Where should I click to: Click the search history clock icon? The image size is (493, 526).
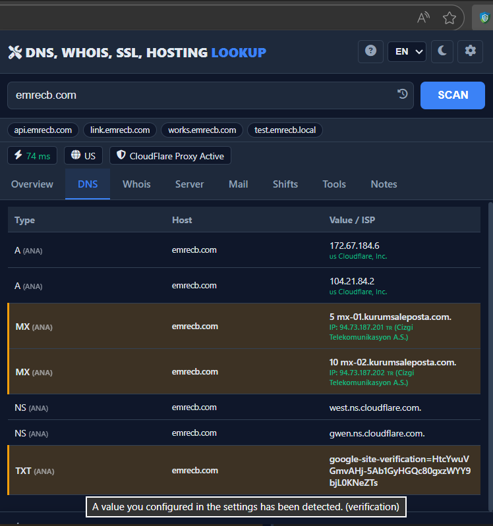(x=403, y=95)
